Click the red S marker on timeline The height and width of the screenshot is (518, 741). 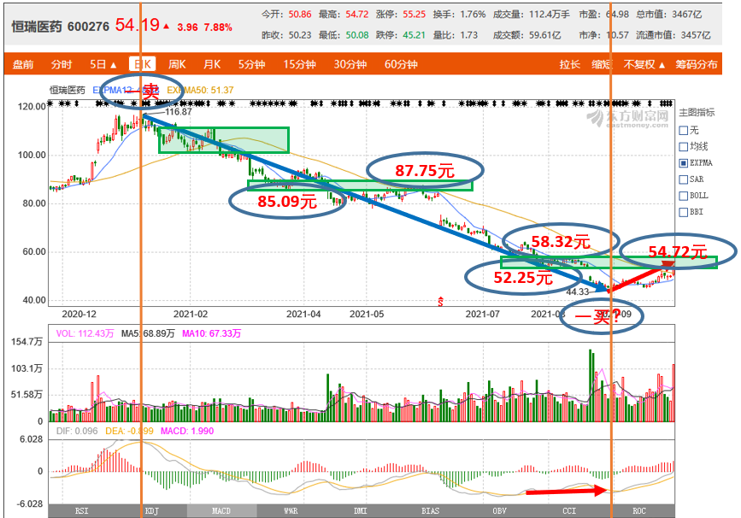click(440, 301)
